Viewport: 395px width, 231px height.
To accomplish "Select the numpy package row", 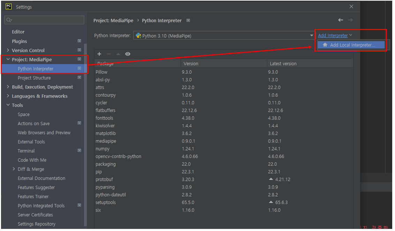I will pyautogui.click(x=224, y=149).
